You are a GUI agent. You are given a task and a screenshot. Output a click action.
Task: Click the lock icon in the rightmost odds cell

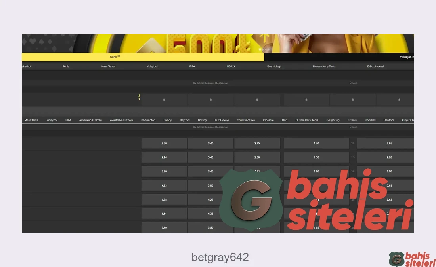coord(400,100)
